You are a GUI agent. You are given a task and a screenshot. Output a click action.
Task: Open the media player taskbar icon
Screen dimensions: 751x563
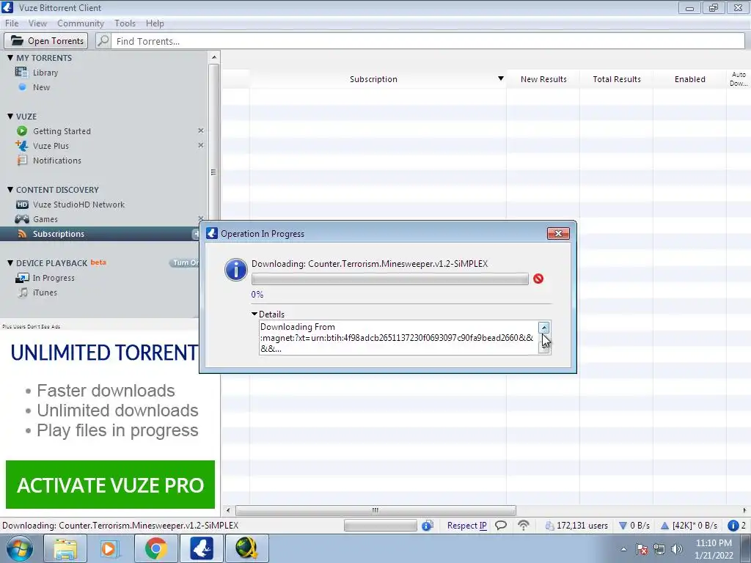(x=110, y=548)
